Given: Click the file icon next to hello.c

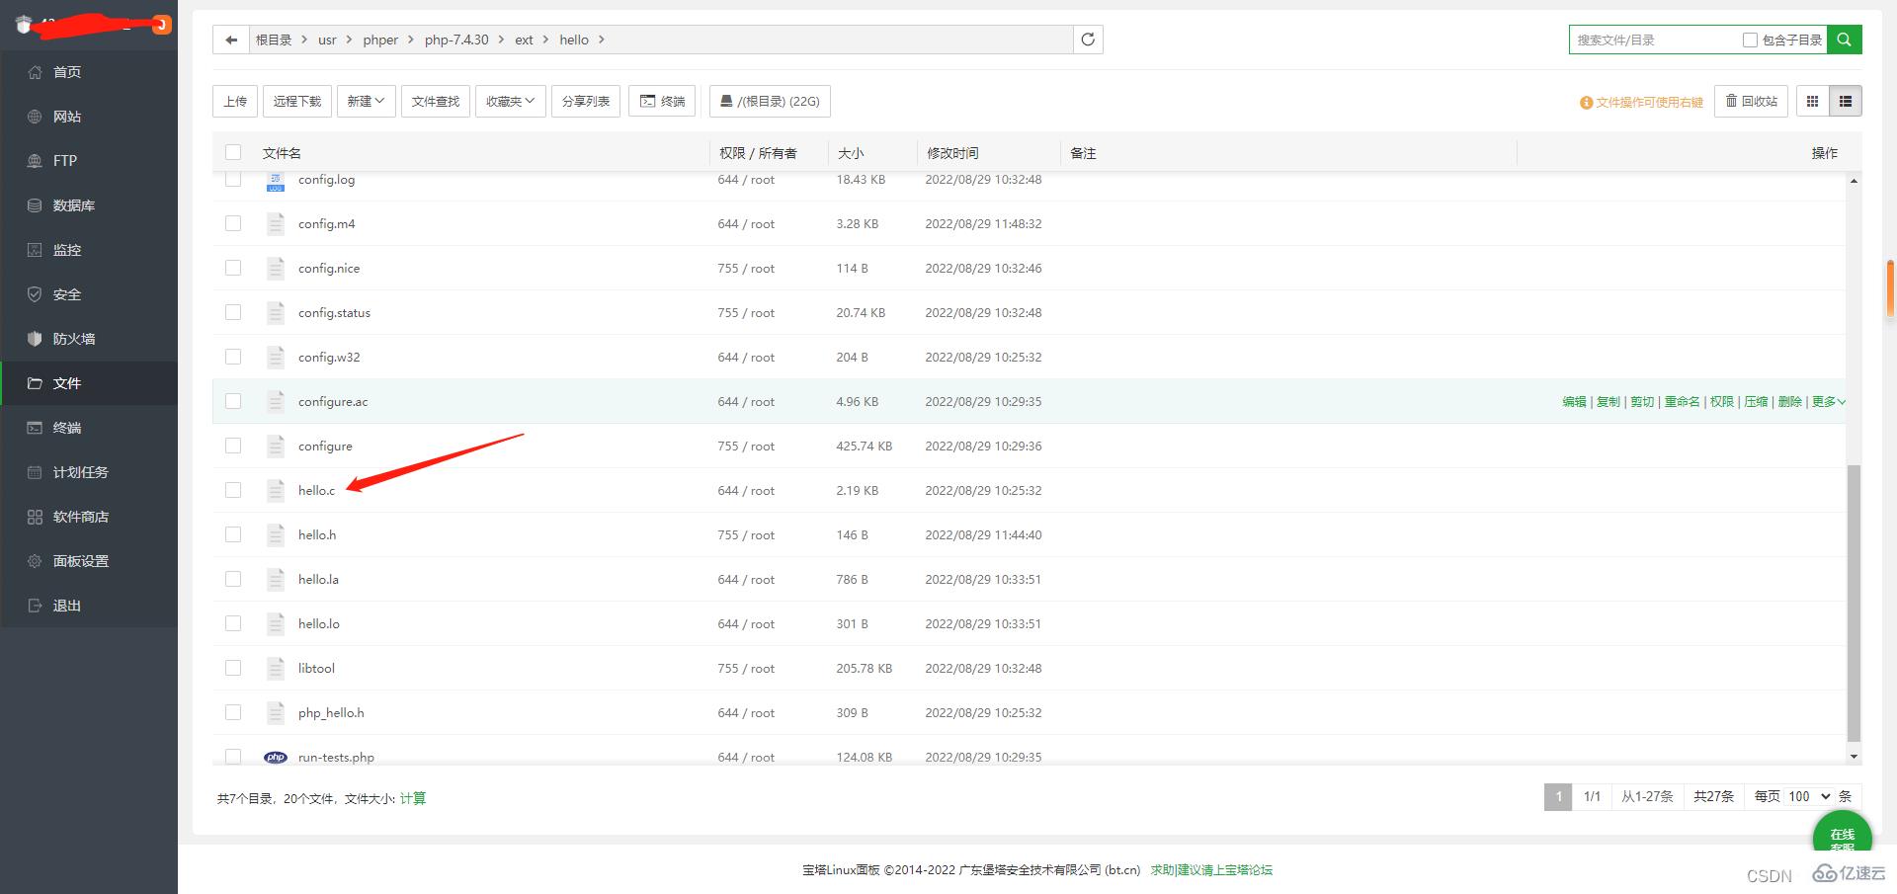Looking at the screenshot, I should [276, 490].
